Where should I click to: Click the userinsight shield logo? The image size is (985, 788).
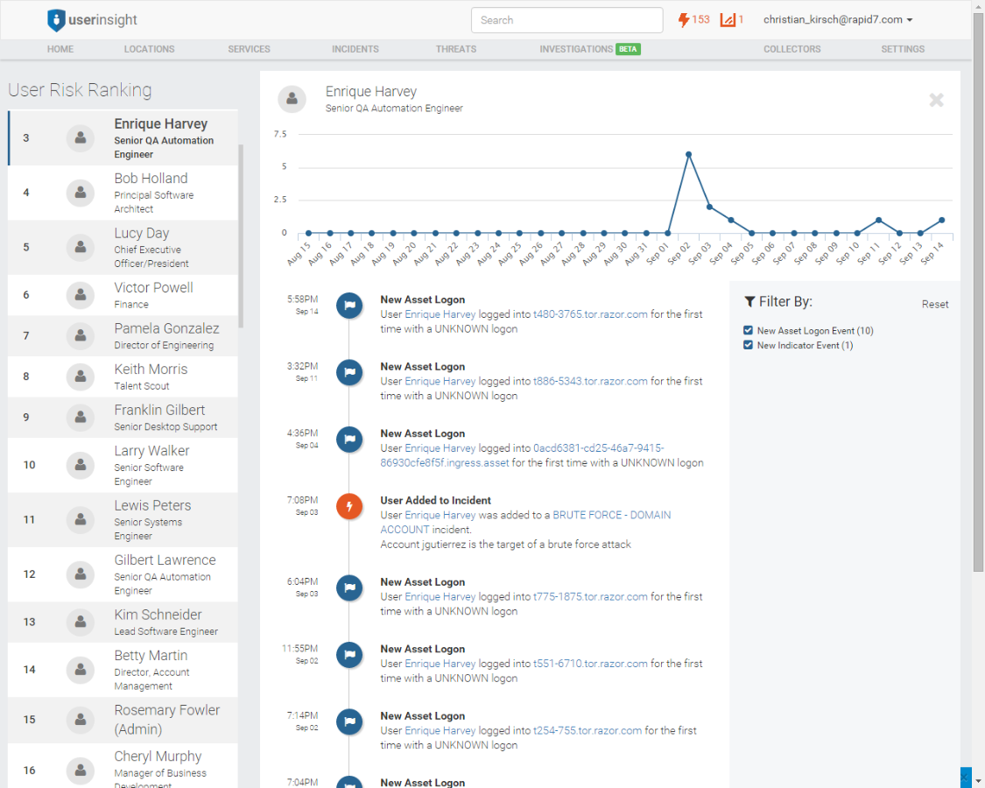pyautogui.click(x=56, y=20)
